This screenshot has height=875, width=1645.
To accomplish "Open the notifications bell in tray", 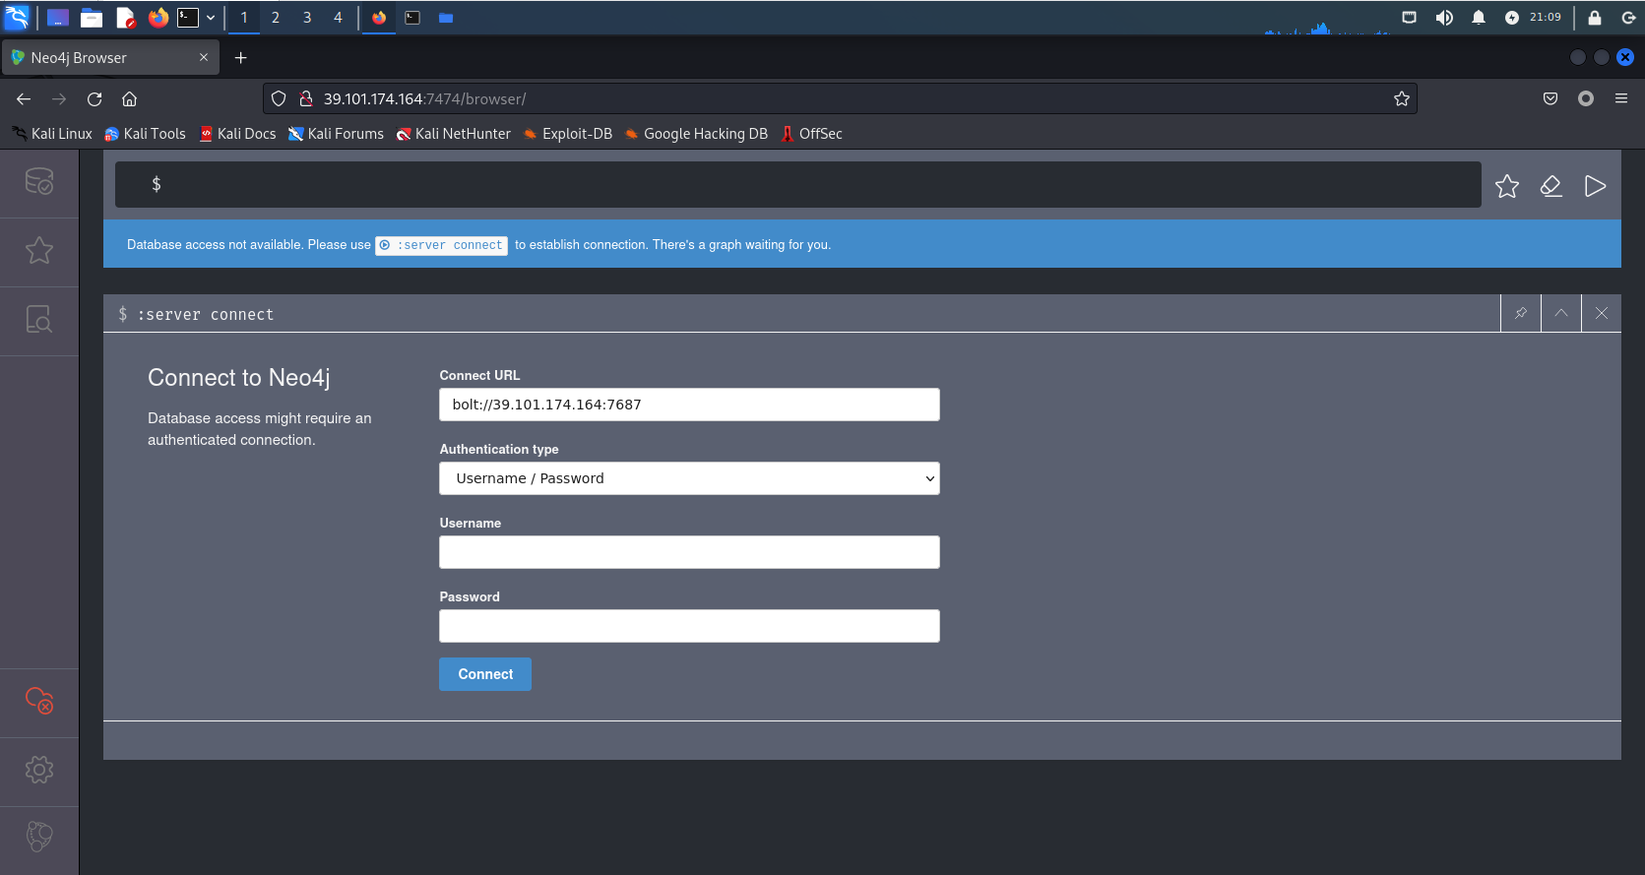I will [x=1479, y=18].
